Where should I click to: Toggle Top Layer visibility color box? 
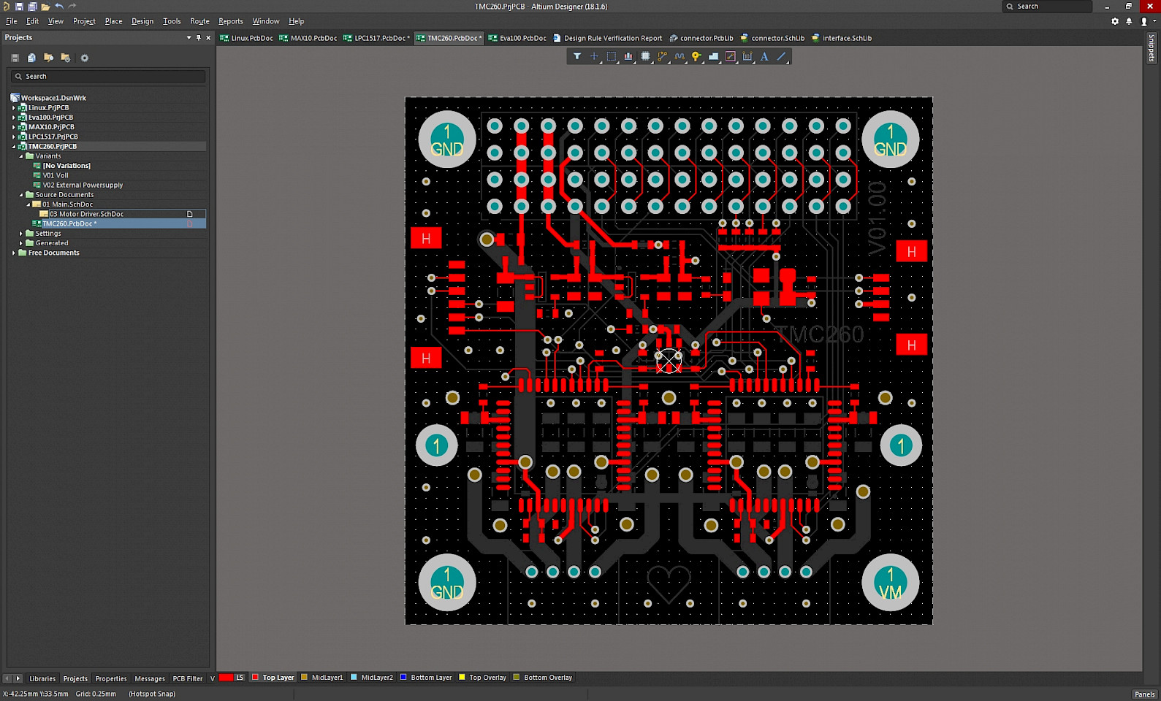click(x=256, y=678)
